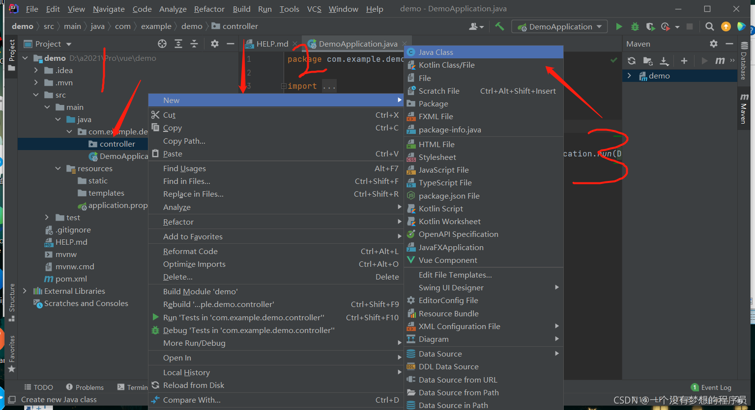Reload all Maven projects icon
Screen dimensions: 755x410
click(632, 61)
